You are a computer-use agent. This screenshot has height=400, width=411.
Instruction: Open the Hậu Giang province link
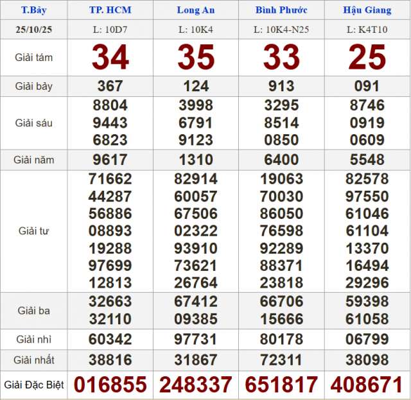point(367,10)
